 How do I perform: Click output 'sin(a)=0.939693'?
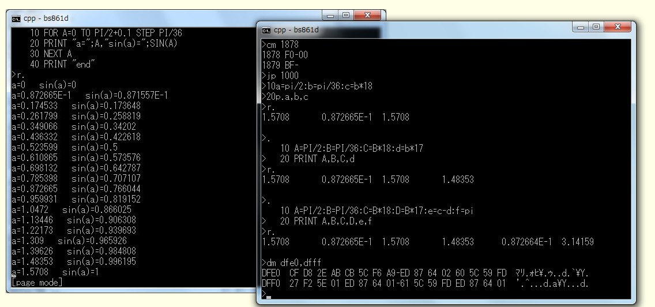(x=101, y=230)
